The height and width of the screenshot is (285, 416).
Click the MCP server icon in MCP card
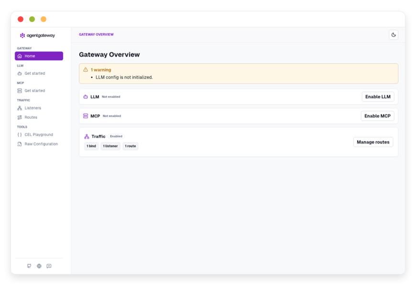tap(86, 116)
